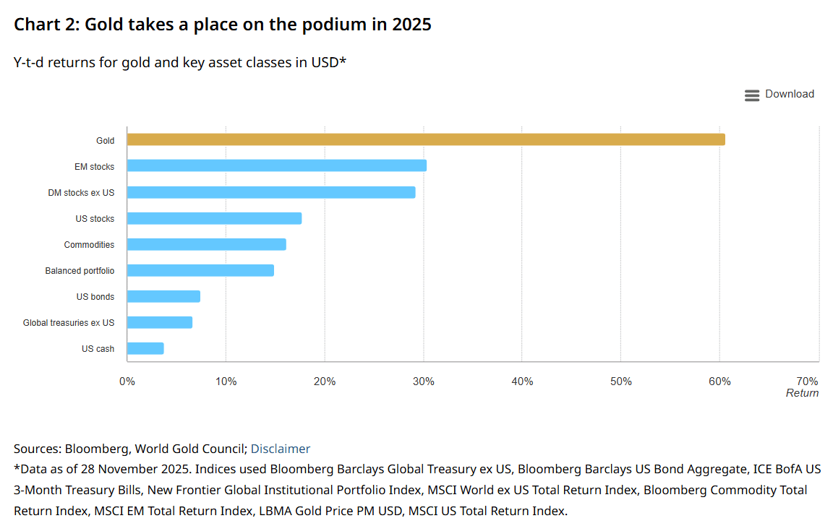Click the Download text label

pyautogui.click(x=790, y=94)
